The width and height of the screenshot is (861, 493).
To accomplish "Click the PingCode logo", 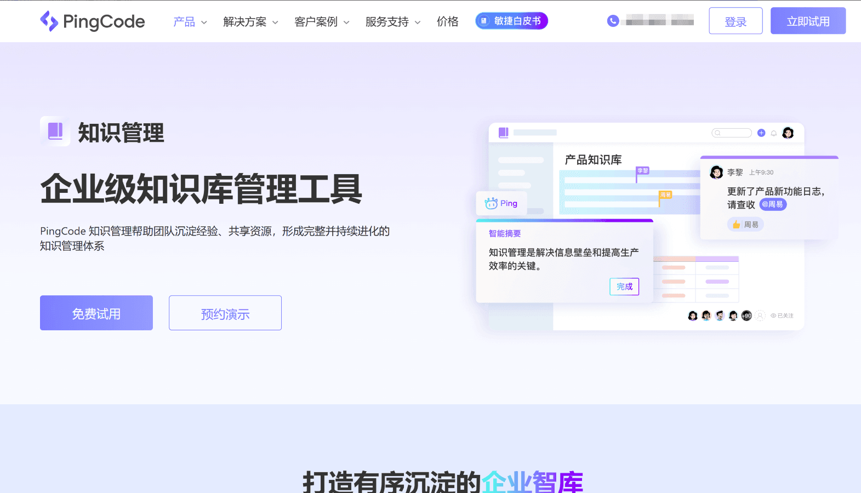I will click(x=93, y=21).
